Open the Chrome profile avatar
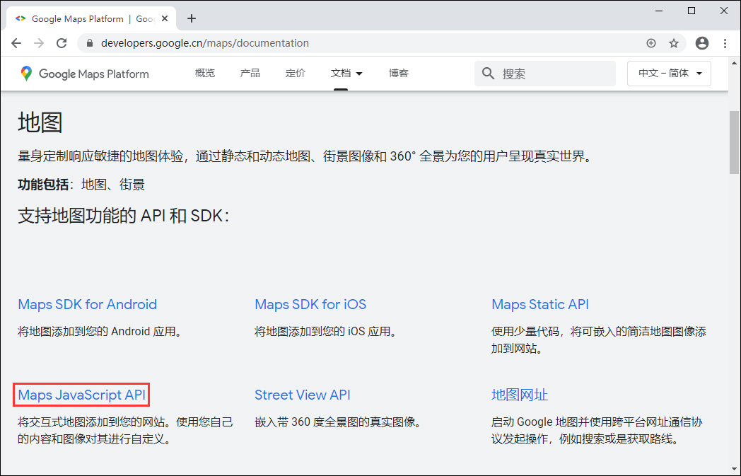 pyautogui.click(x=702, y=42)
